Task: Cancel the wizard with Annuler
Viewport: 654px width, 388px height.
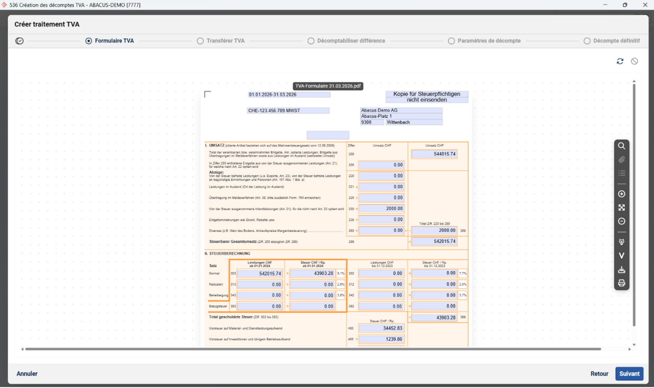Action: [x=27, y=374]
